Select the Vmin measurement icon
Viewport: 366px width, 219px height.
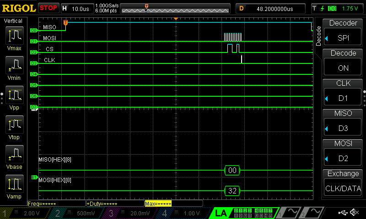[x=15, y=65]
